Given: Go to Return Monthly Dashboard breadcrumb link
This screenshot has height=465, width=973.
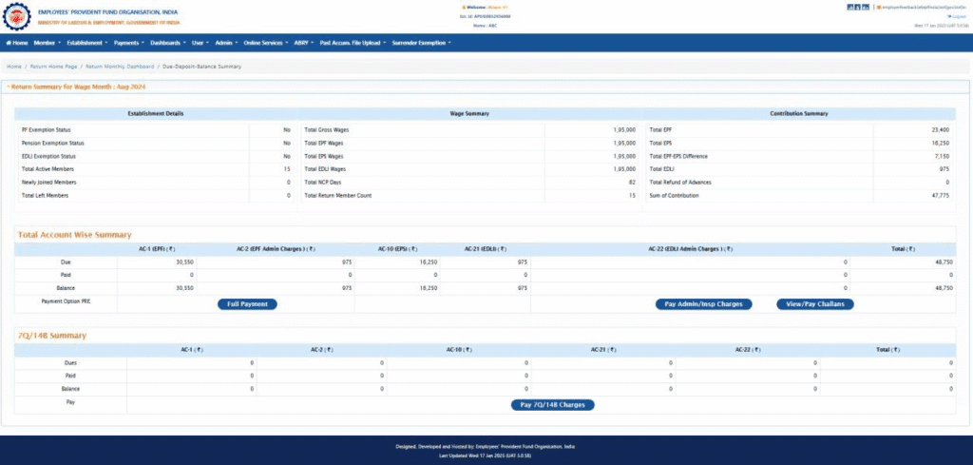Looking at the screenshot, I should (x=121, y=67).
